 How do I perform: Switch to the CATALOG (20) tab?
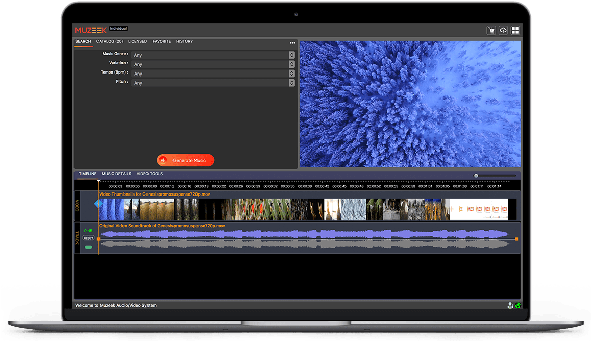pyautogui.click(x=109, y=41)
